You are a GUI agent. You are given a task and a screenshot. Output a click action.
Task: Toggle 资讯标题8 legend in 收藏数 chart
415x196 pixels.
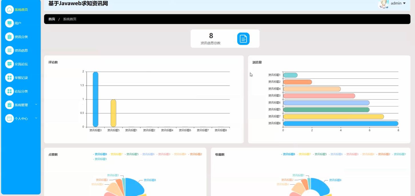[x=288, y=154]
